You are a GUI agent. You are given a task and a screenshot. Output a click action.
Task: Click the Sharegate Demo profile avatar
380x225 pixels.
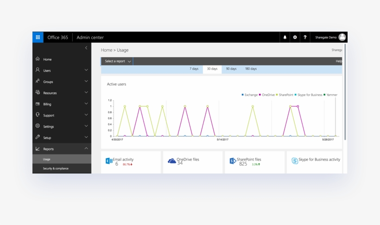[x=342, y=37]
